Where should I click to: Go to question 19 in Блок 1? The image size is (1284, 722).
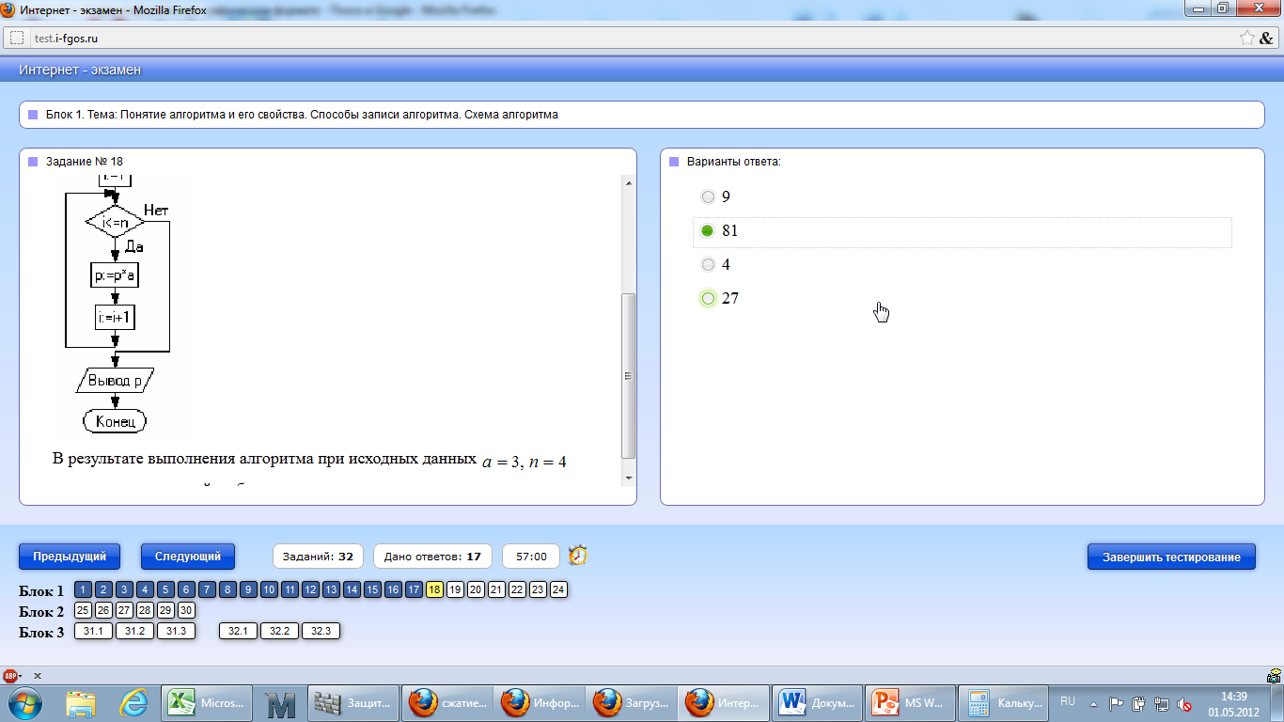(x=455, y=589)
